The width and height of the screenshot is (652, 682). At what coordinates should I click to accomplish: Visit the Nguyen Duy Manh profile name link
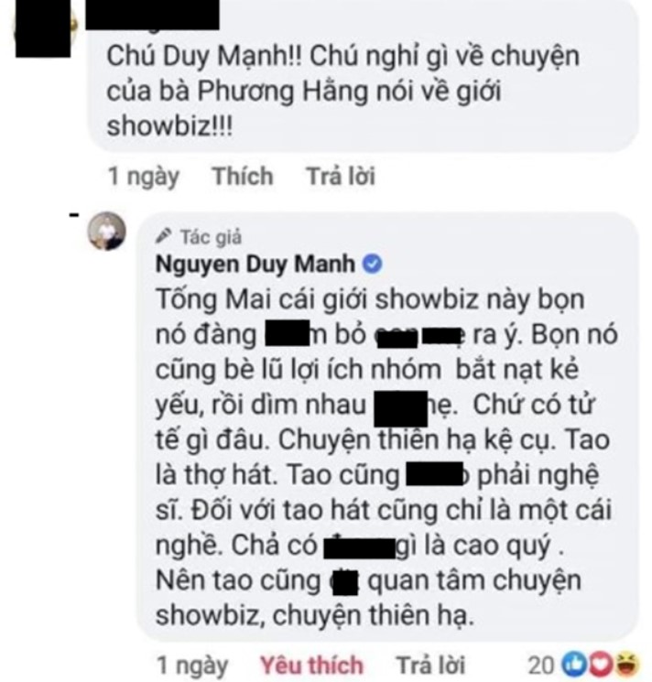255,264
